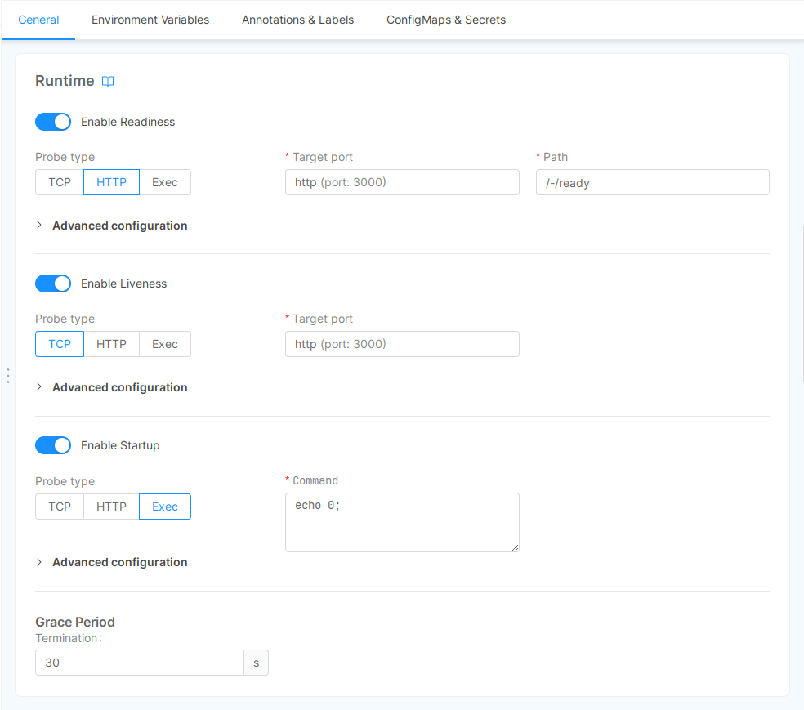Choose Exec probe type for Readiness
Image resolution: width=804 pixels, height=710 pixels.
pos(164,182)
